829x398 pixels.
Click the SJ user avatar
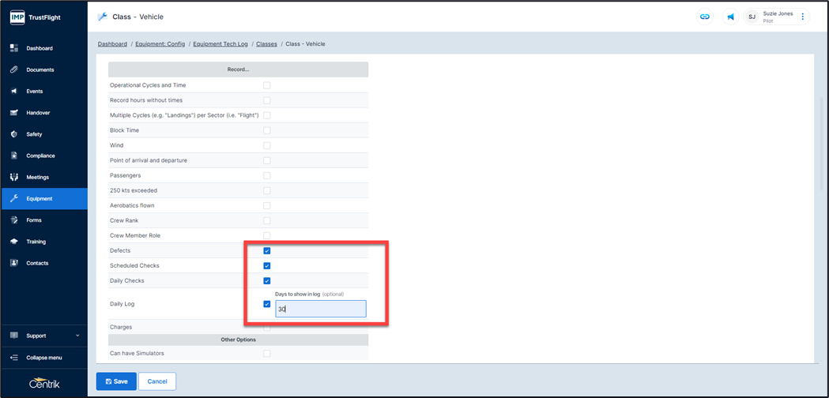tap(752, 17)
